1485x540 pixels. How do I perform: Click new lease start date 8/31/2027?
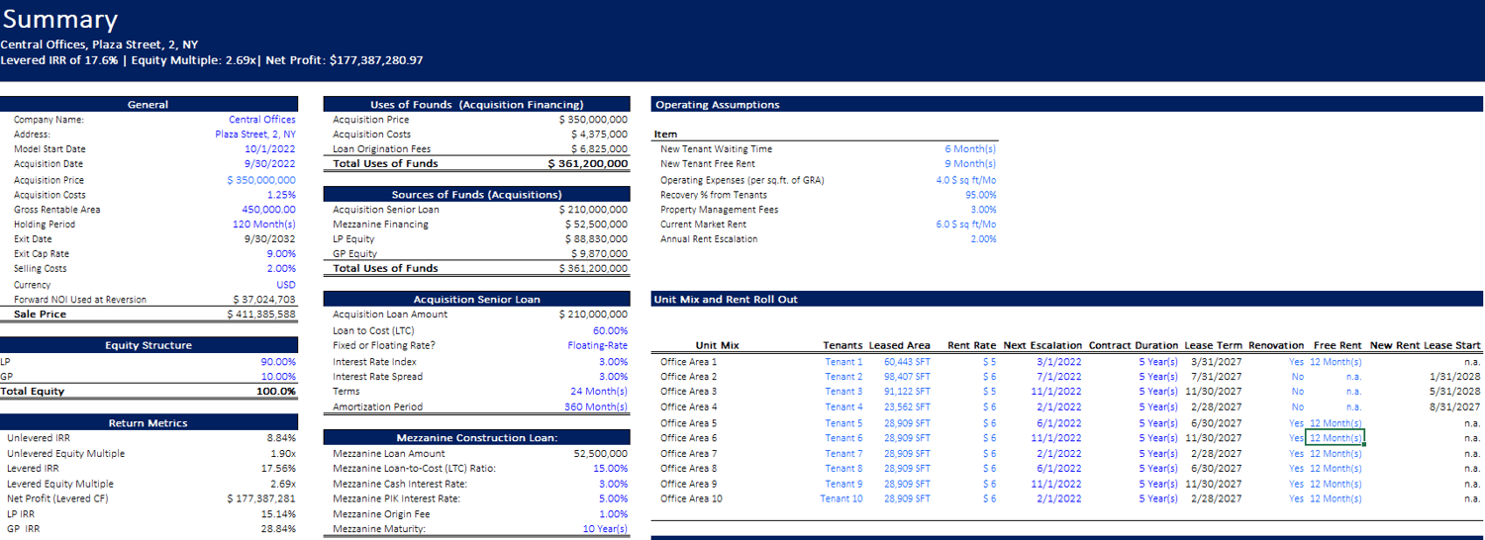[1455, 407]
